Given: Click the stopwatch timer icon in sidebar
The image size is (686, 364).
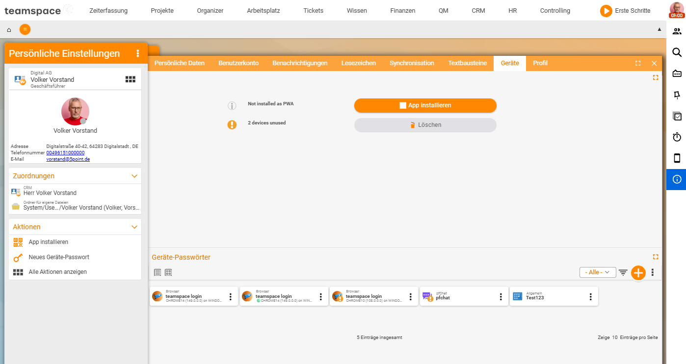Looking at the screenshot, I should (677, 137).
